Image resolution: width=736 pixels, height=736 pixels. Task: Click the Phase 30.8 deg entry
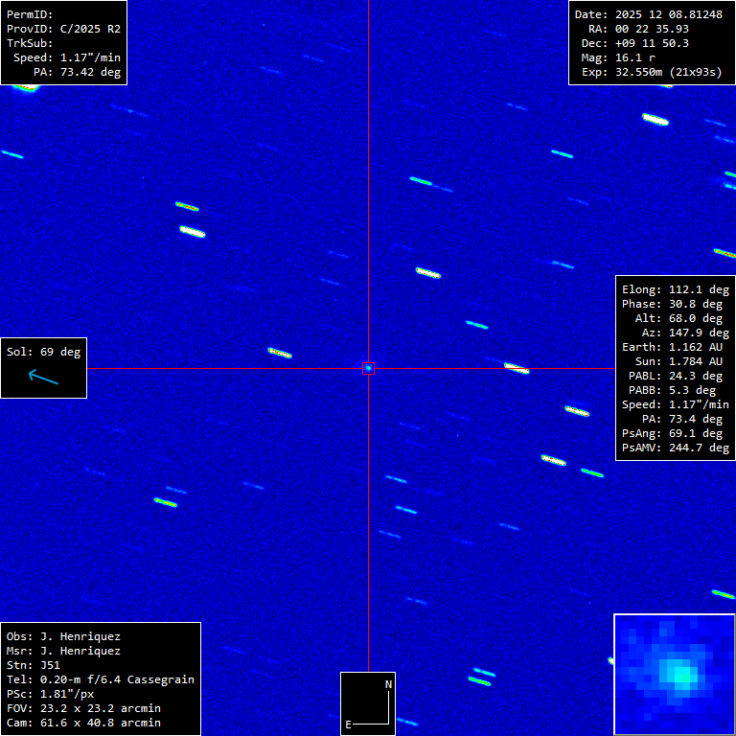pyautogui.click(x=675, y=304)
